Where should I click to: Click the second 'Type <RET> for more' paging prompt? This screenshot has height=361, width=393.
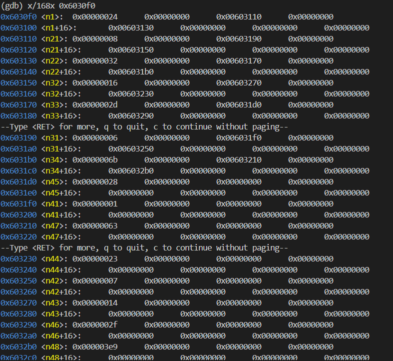click(144, 248)
